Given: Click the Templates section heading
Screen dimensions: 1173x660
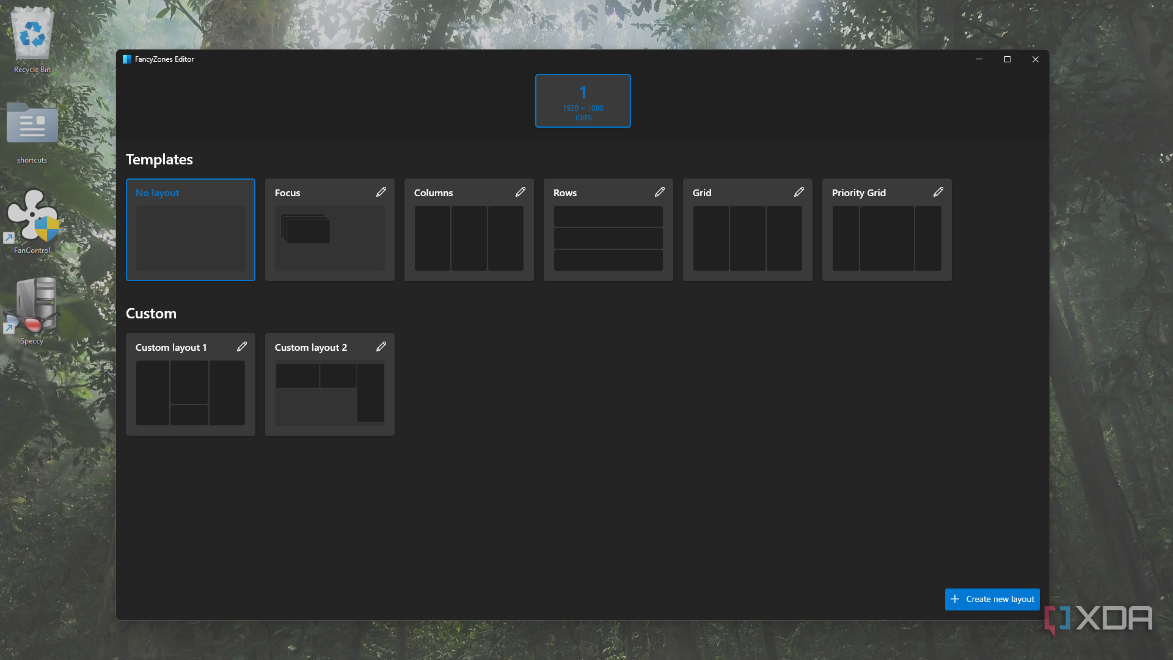Looking at the screenshot, I should pyautogui.click(x=159, y=159).
